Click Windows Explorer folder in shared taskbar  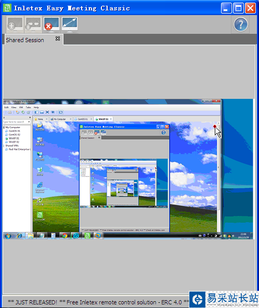point(31,236)
